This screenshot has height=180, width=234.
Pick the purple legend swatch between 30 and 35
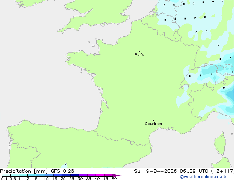coord(83,175)
